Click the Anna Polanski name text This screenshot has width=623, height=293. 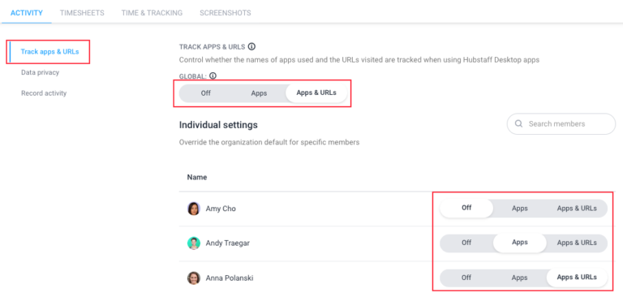tap(230, 278)
